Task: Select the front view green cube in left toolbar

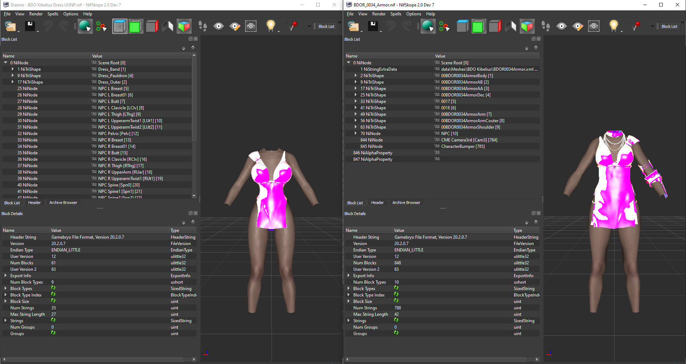Action: pos(135,26)
